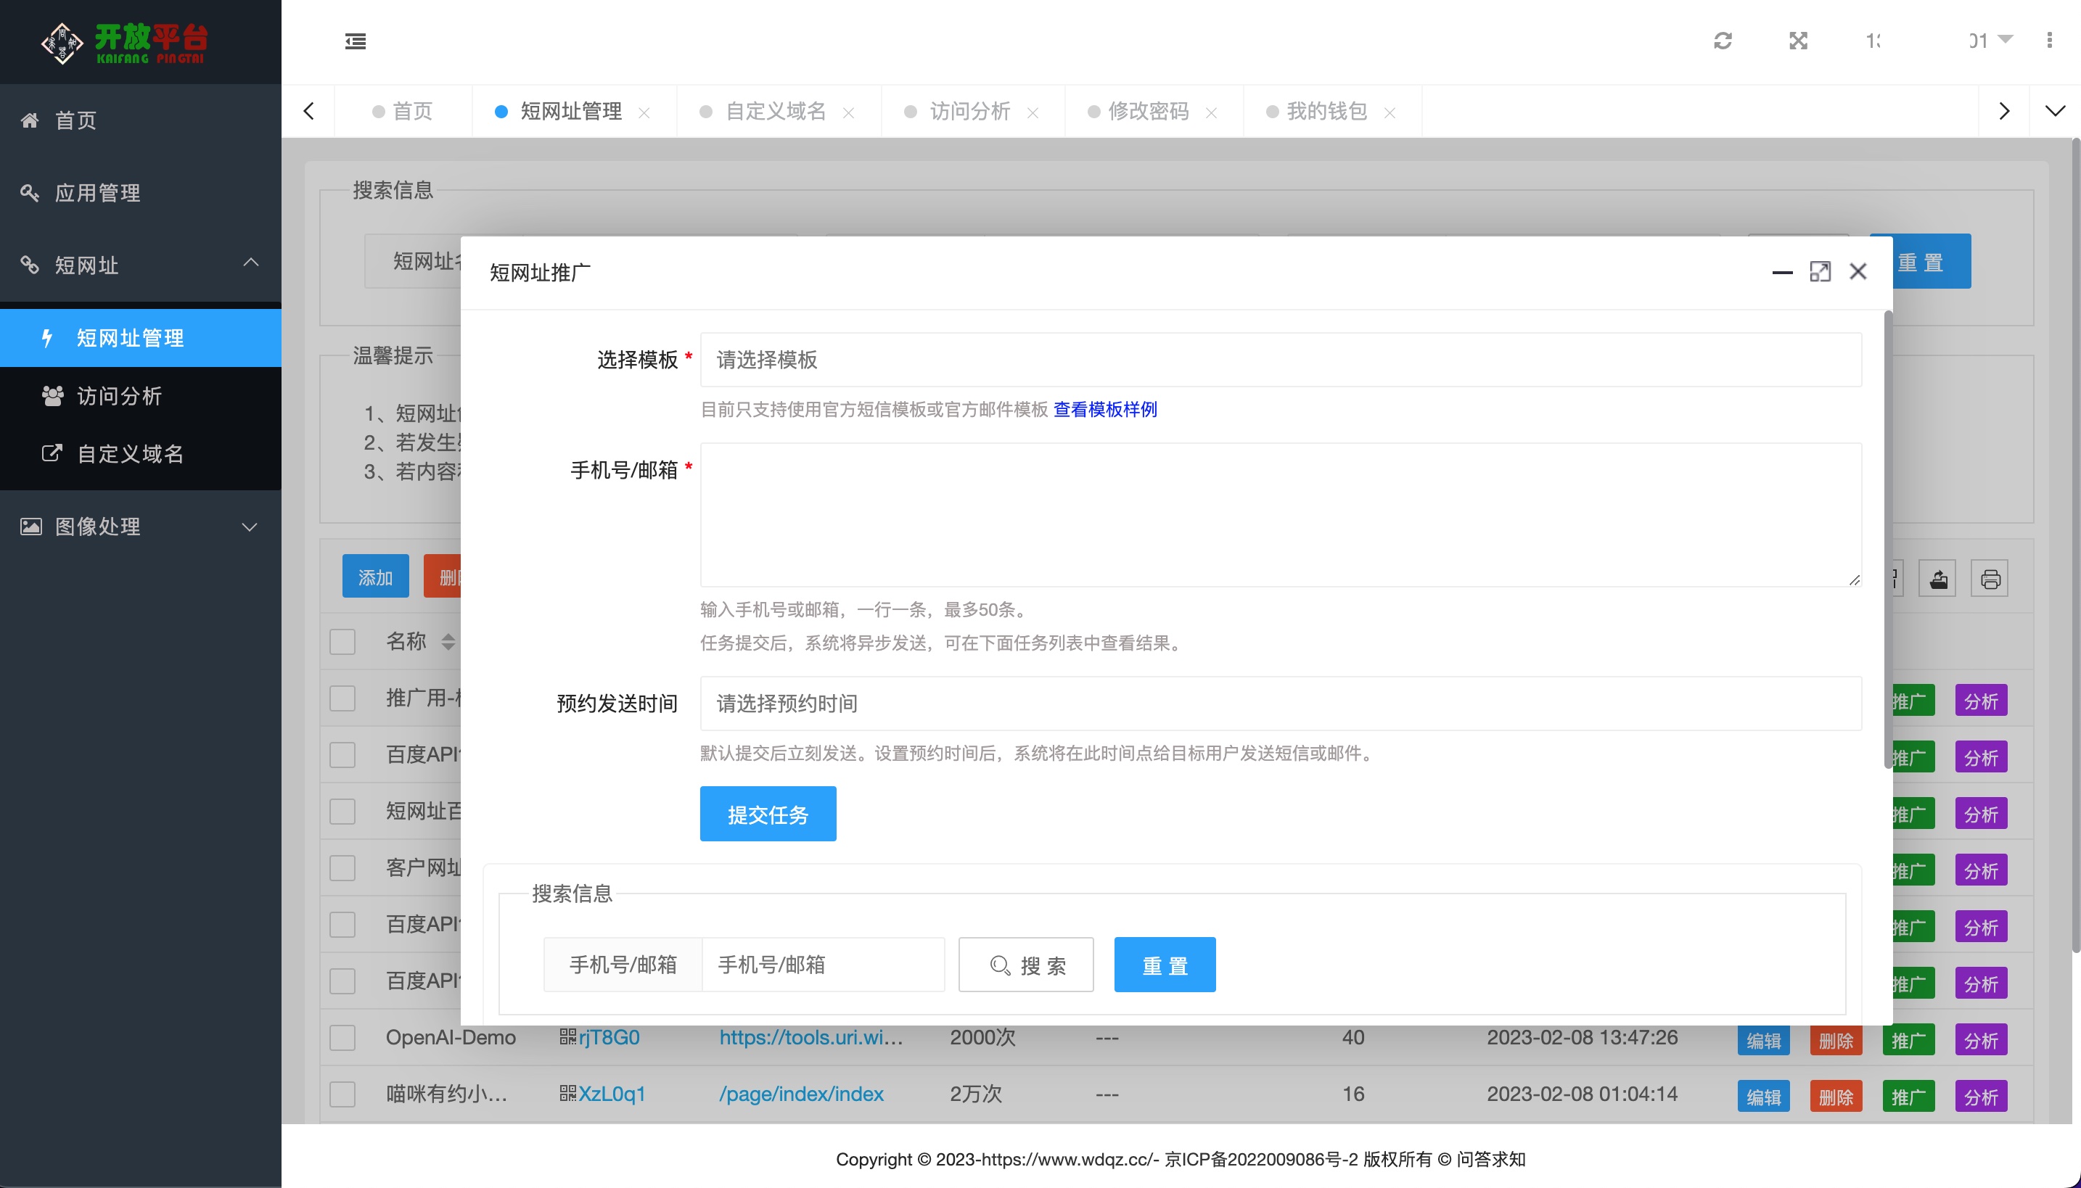
Task: Close the 我的钱包 tab with its x icon
Action: (1390, 112)
